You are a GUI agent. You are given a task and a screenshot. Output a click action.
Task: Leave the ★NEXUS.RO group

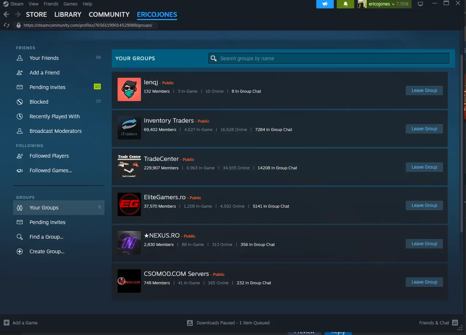(x=424, y=244)
